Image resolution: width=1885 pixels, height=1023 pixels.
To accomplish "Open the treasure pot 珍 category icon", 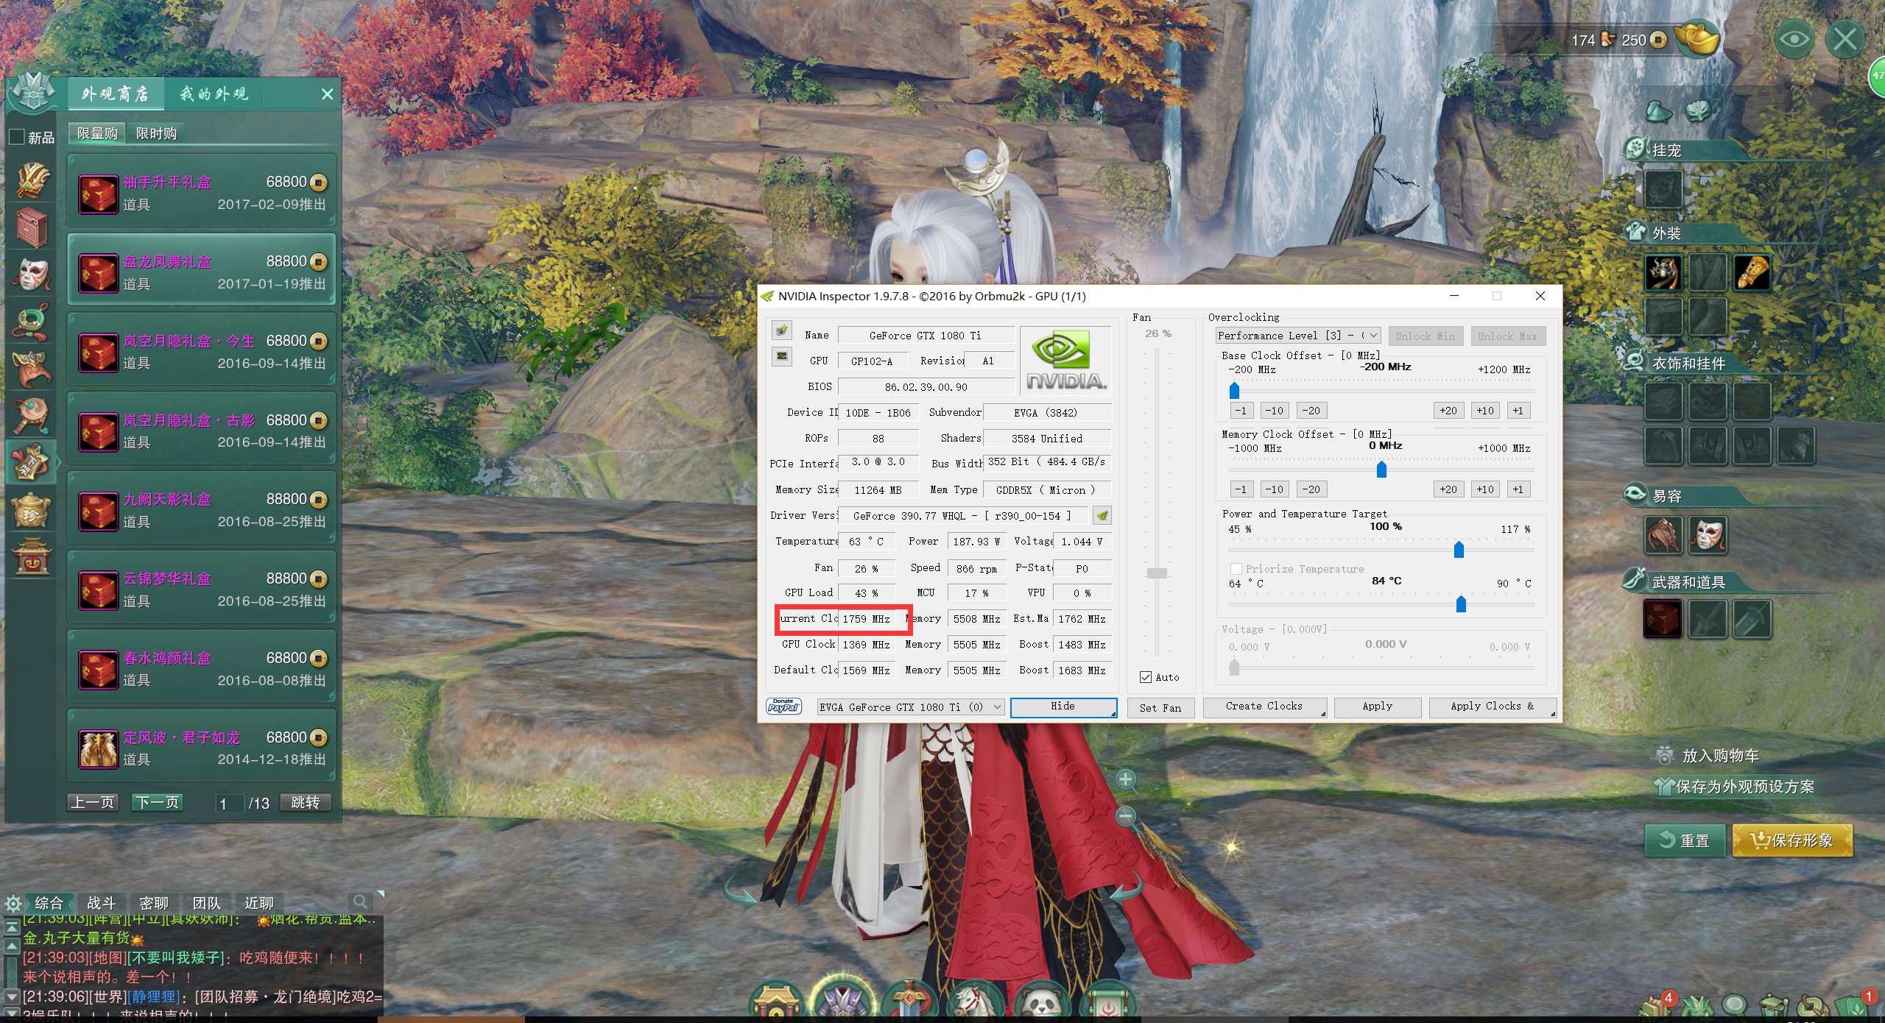I will point(32,511).
